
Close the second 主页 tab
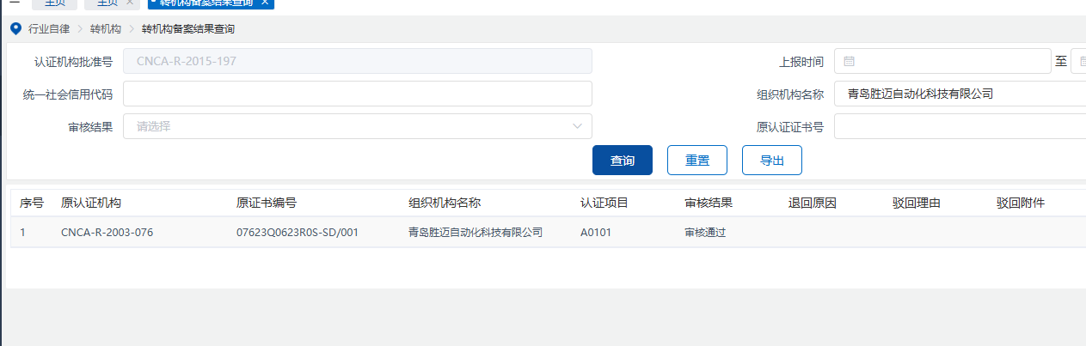pyautogui.click(x=129, y=3)
